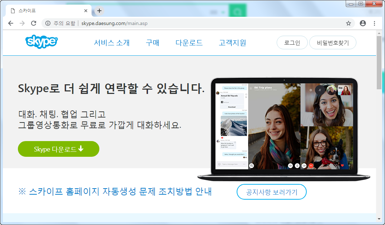
Task: Click the green Skype 다운로드 button
Action: (59, 149)
